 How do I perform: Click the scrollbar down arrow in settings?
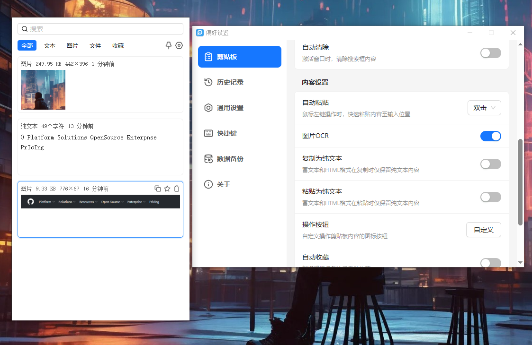tap(520, 262)
